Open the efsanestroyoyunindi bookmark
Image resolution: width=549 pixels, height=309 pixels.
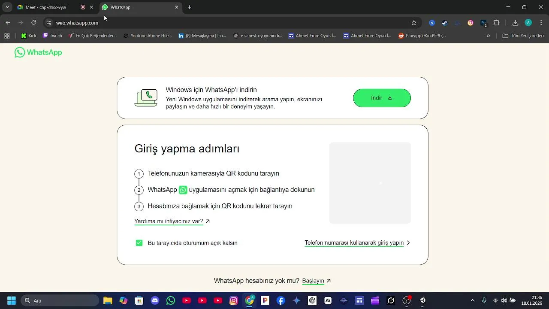pyautogui.click(x=258, y=36)
